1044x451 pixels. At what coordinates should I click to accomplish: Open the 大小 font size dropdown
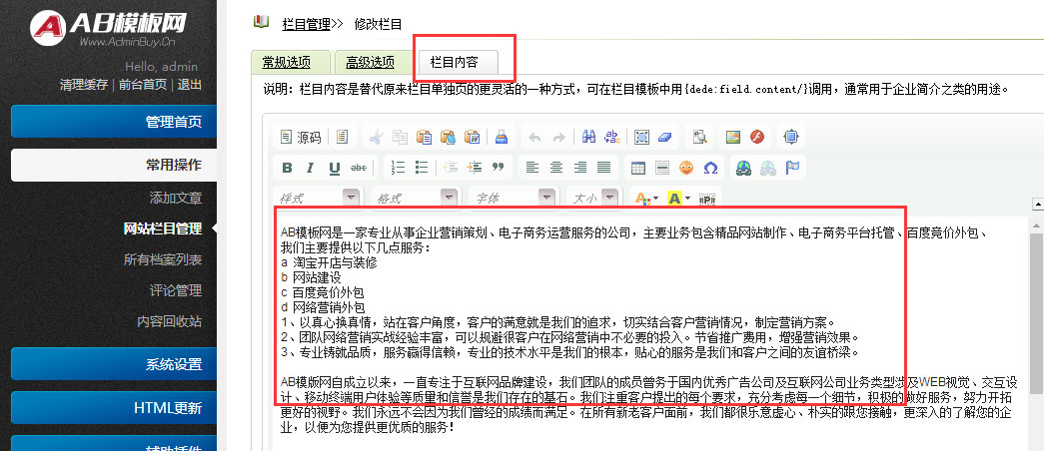tap(593, 198)
